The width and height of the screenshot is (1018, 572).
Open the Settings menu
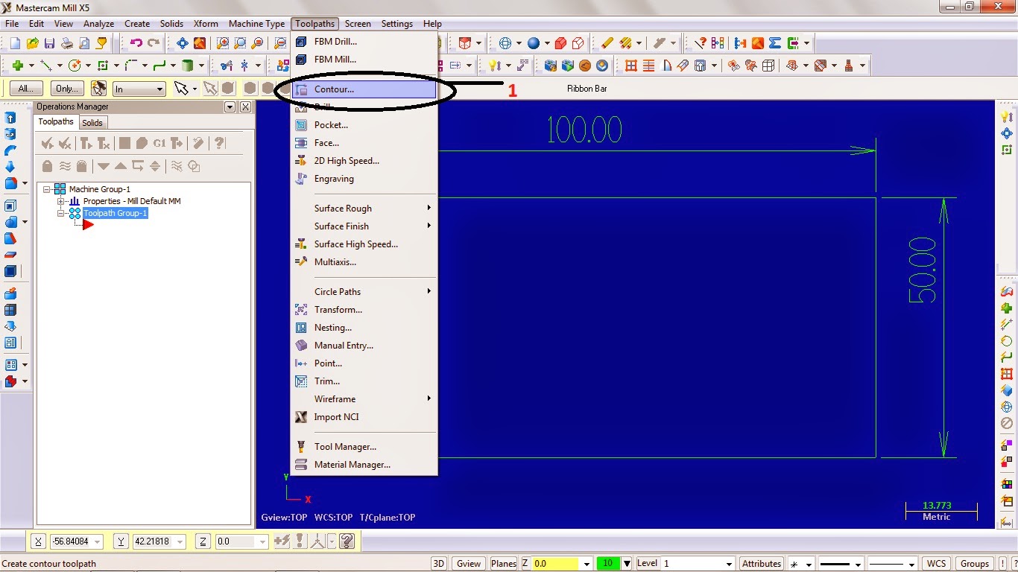click(x=396, y=24)
